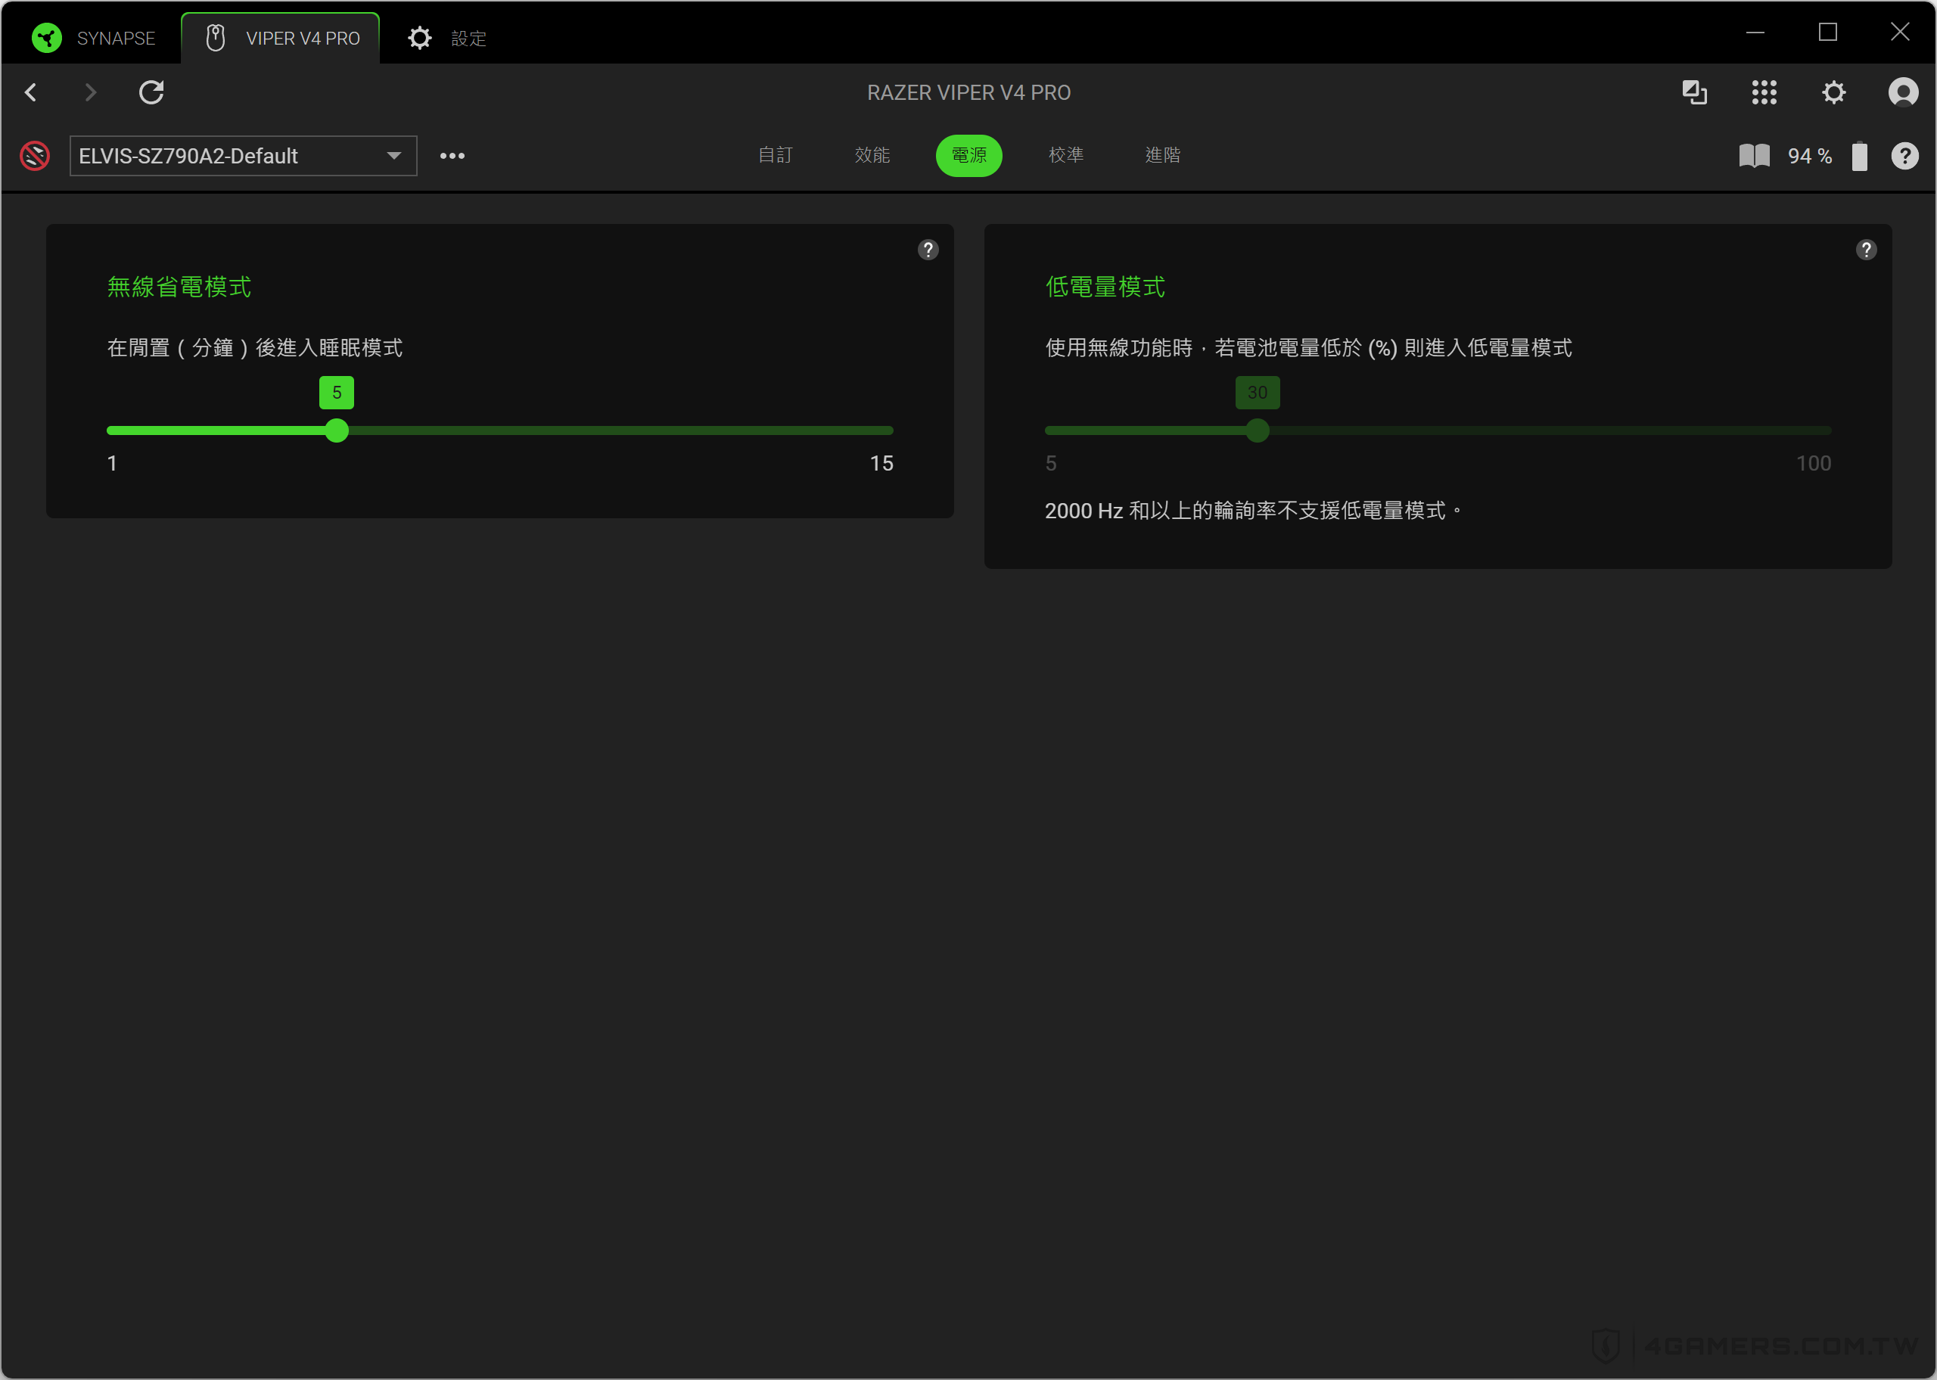The image size is (1937, 1380).
Task: Click the gear icon beside 設定
Action: [x=420, y=39]
